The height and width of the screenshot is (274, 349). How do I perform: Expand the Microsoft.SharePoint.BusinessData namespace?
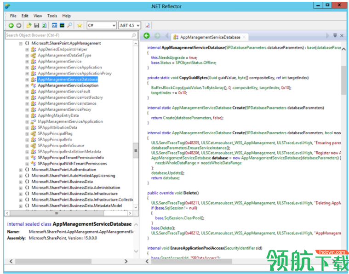tap(21, 182)
